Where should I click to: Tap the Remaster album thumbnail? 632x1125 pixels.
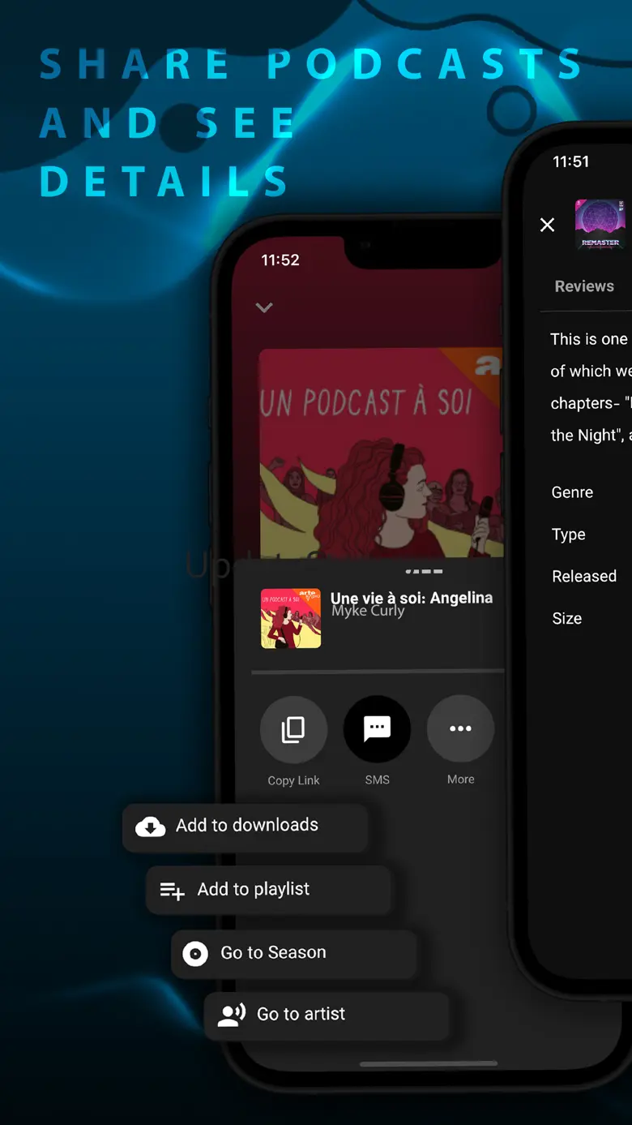pos(600,225)
